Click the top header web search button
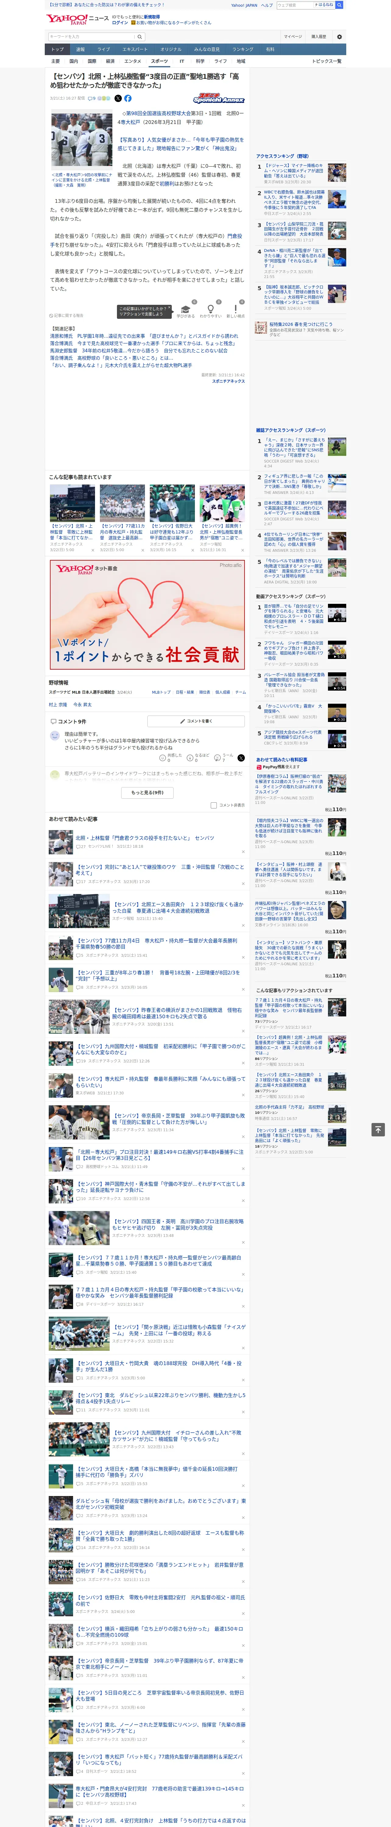 click(339, 5)
